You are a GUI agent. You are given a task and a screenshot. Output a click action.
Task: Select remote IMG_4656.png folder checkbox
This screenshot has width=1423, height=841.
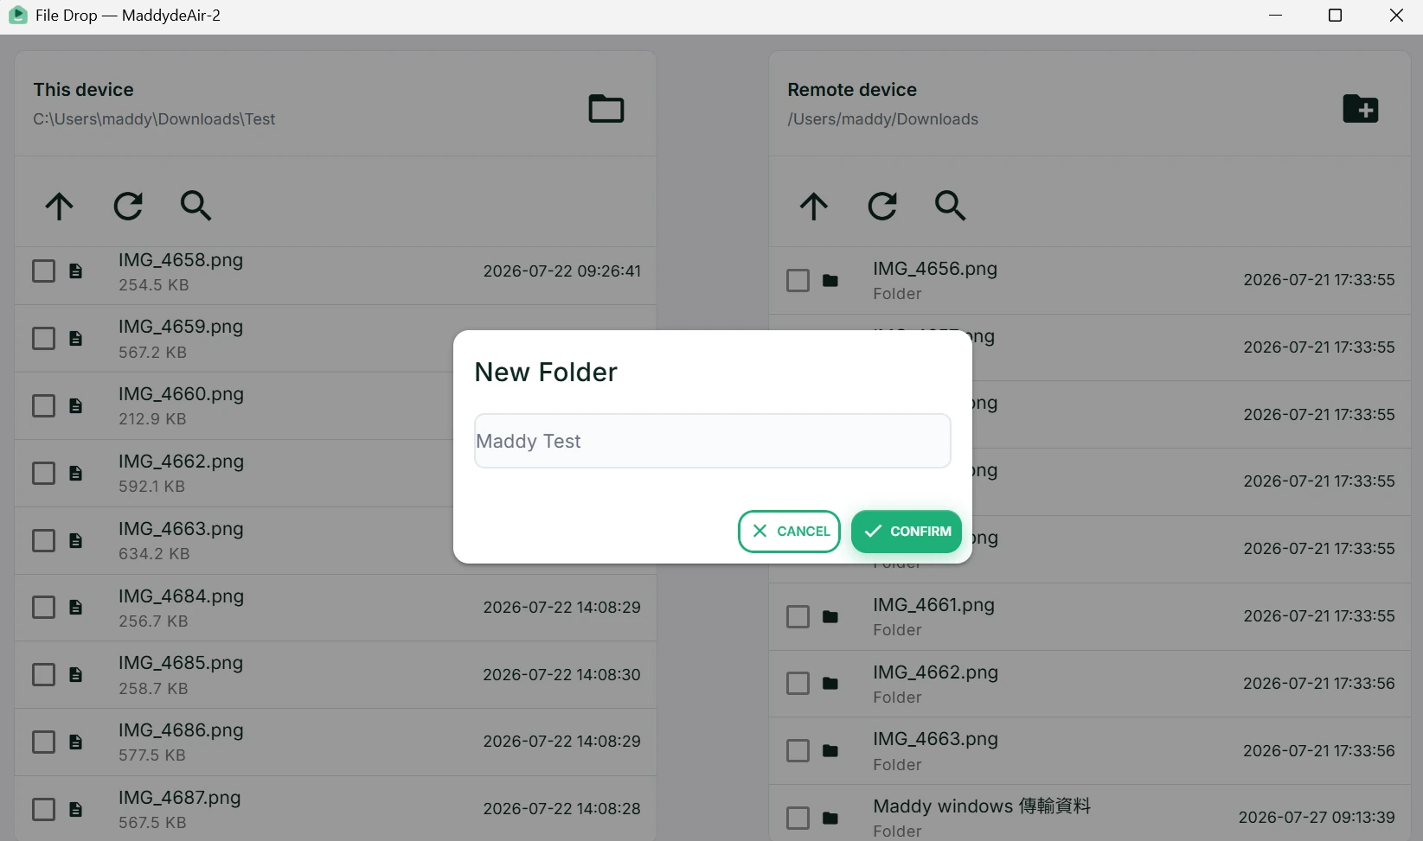click(798, 280)
